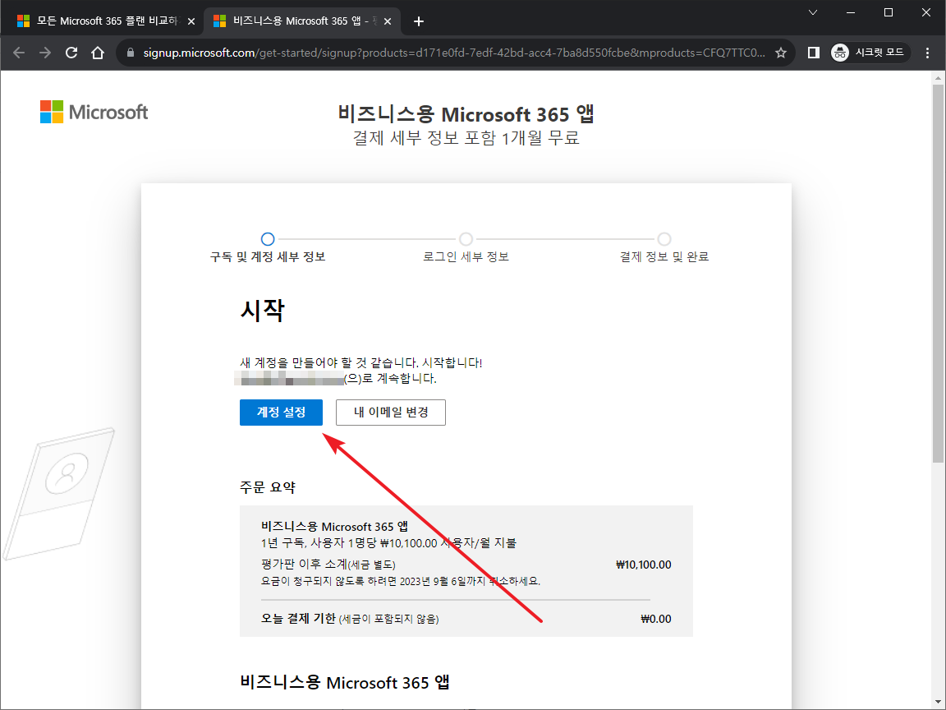
Task: Select the 비즈니스용 Microsoft 365 앱 tab
Action: [301, 21]
